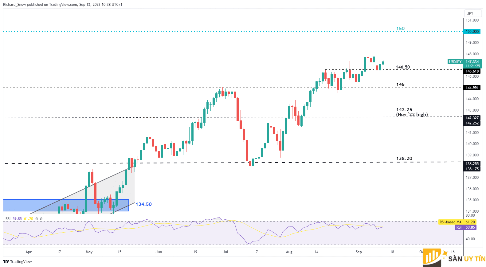Select the teal 150.000 price label

472,32
